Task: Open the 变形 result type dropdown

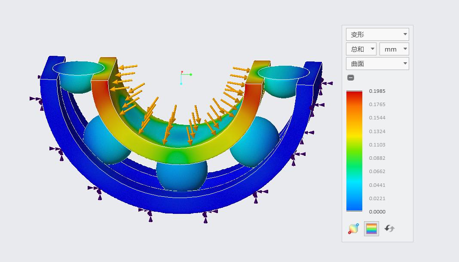Action: 377,34
